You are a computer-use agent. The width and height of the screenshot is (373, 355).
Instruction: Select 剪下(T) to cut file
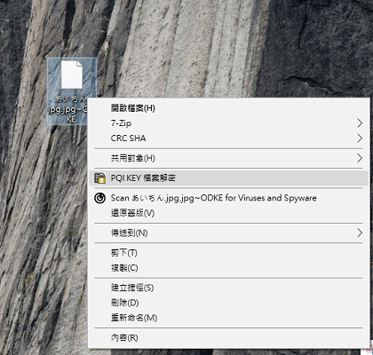point(228,253)
